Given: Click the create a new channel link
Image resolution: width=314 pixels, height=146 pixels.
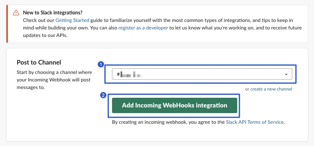Looking at the screenshot, I should tap(271, 89).
